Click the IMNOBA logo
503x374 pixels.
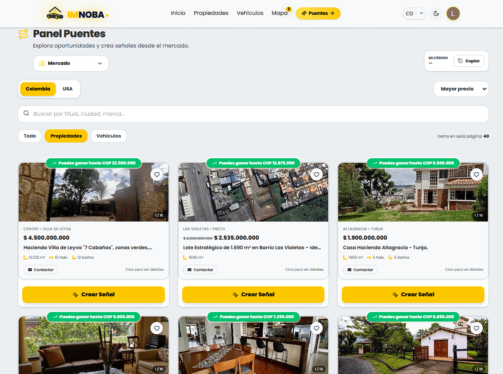coord(77,14)
